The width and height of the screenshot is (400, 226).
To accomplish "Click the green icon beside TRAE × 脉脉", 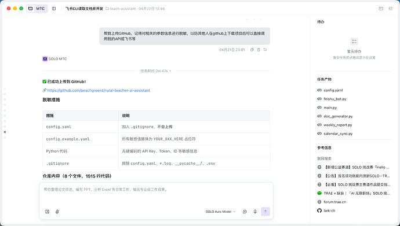I will [319, 193].
